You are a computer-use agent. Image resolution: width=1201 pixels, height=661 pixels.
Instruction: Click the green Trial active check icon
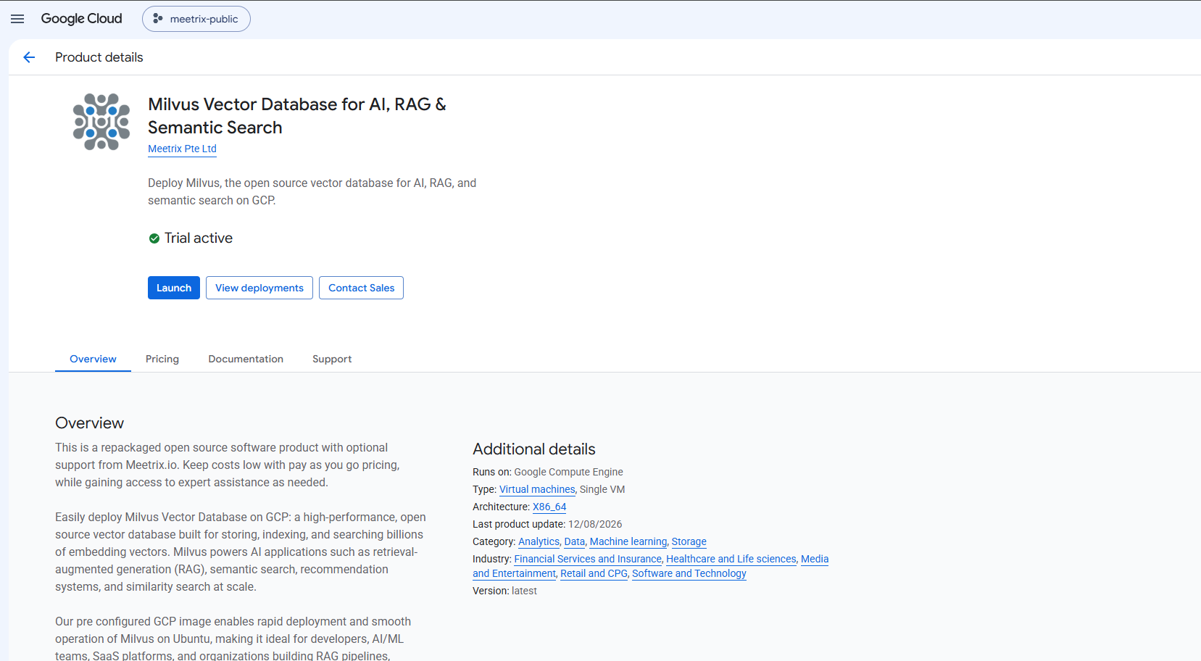[154, 238]
